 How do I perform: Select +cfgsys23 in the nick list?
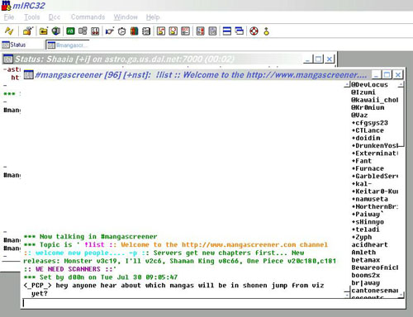[x=370, y=123]
